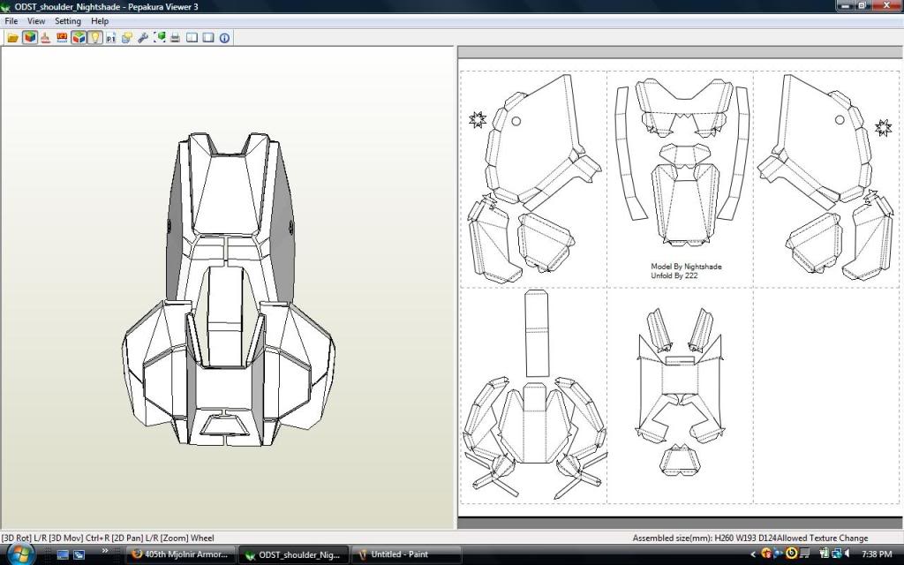
Task: Toggle the light bulb lighting icon
Action: [x=94, y=37]
